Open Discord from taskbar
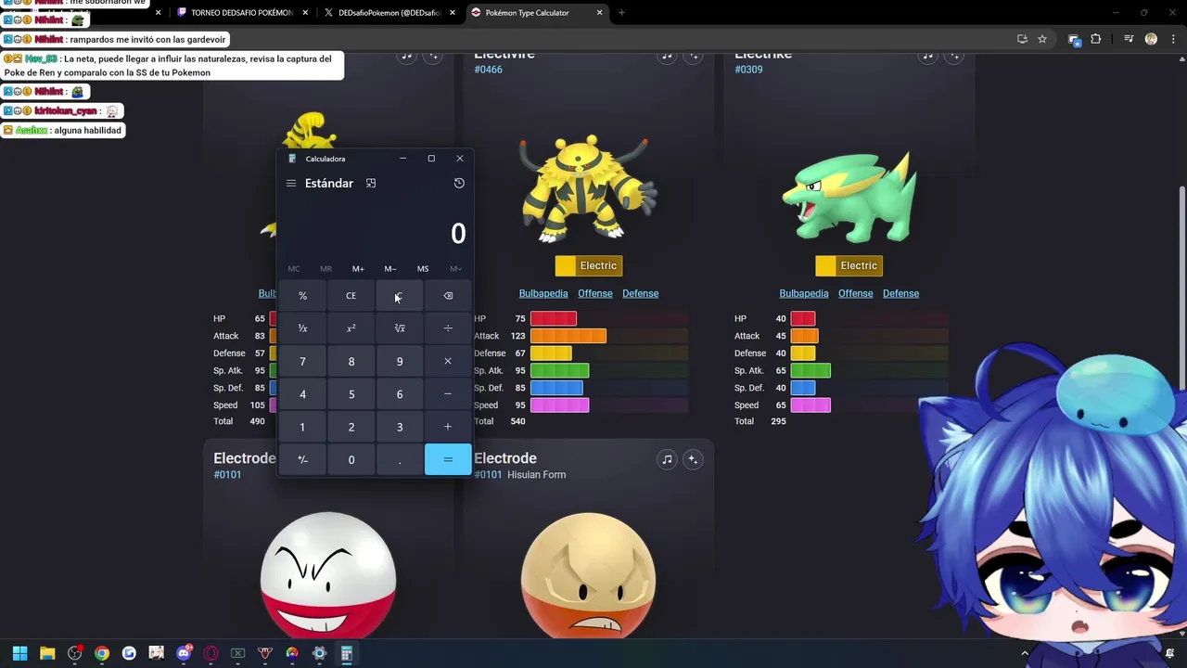Viewport: 1187px width, 668px height. click(x=184, y=653)
